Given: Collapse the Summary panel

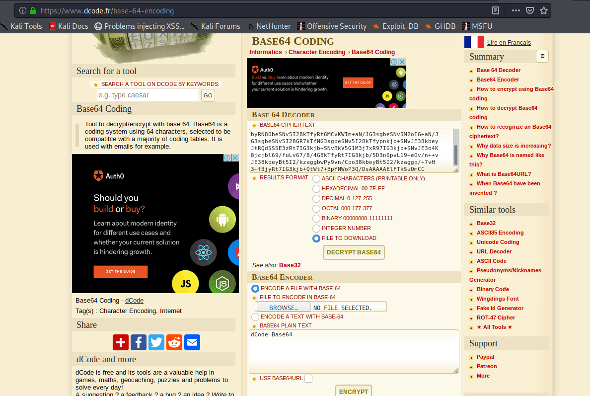Looking at the screenshot, I should [542, 56].
